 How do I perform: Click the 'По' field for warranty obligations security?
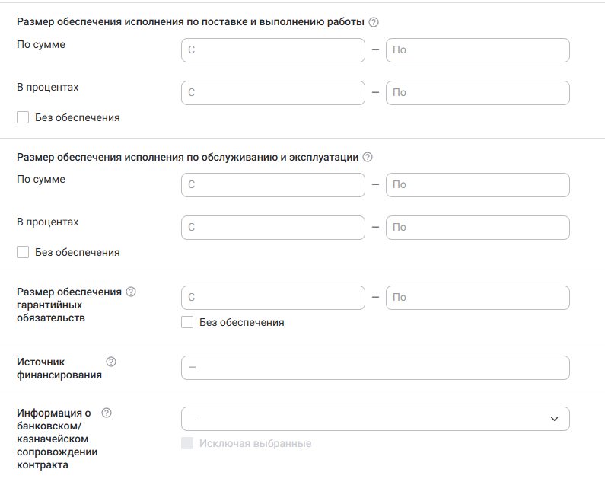[x=478, y=298]
